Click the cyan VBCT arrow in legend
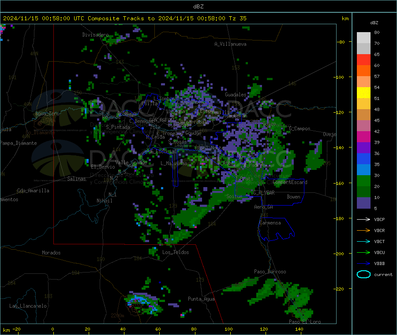This screenshot has height=335, width=397. [363, 241]
